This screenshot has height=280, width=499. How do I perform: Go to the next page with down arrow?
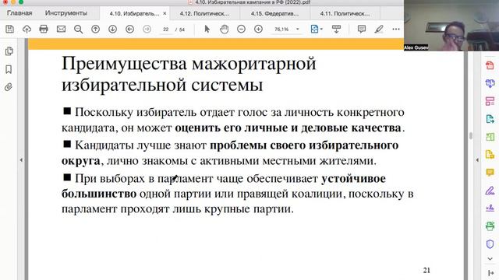[112, 30]
